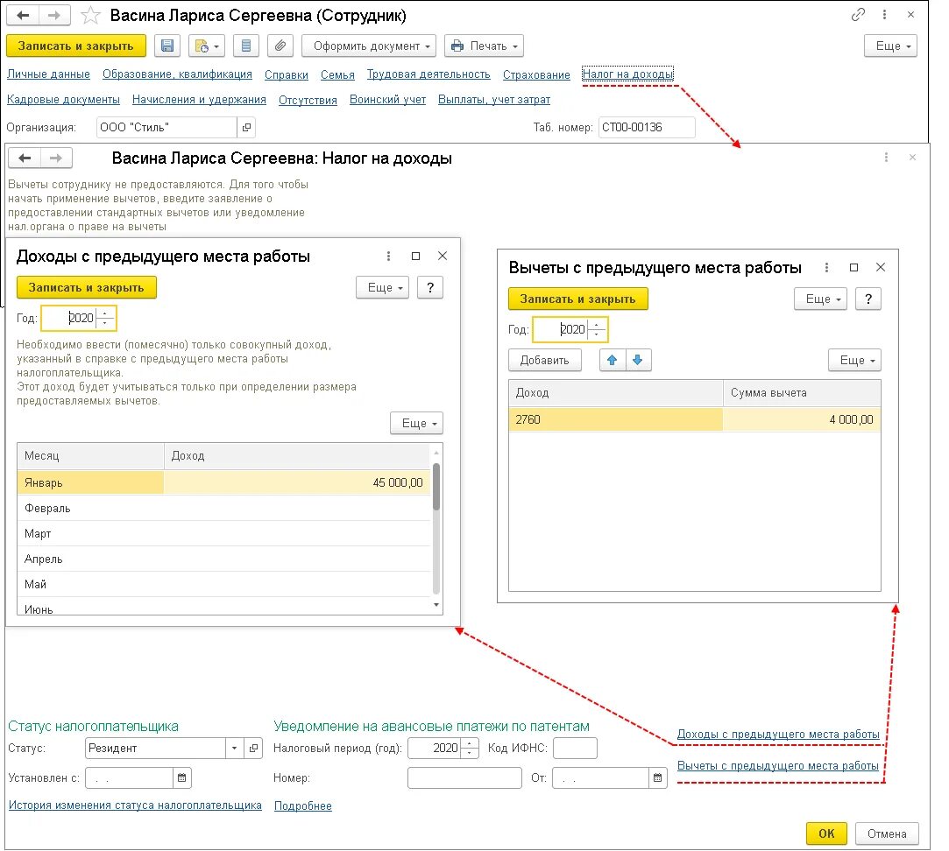Expand the Статус Резидент dropdown arrow

click(x=235, y=749)
